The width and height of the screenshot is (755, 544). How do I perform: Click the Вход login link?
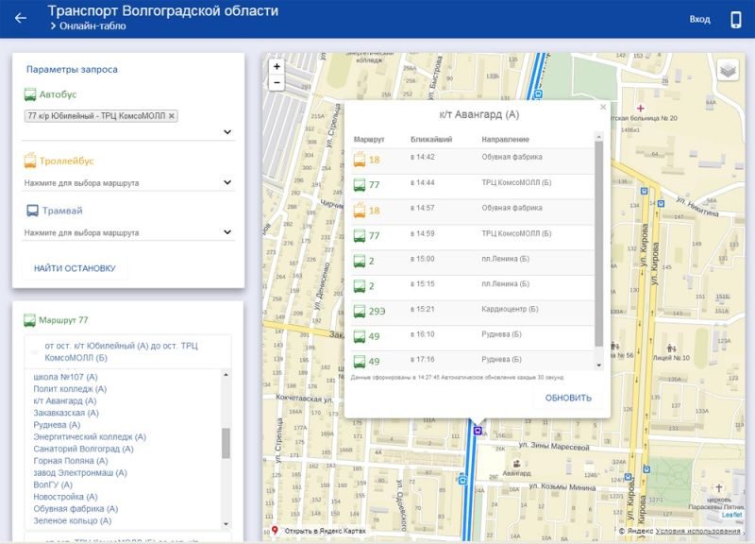point(699,19)
